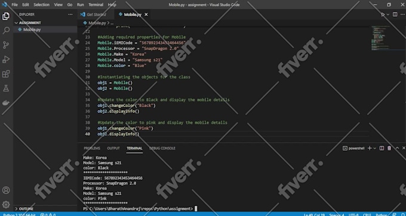
Task: Open the Search view in activity bar
Action: (6, 30)
